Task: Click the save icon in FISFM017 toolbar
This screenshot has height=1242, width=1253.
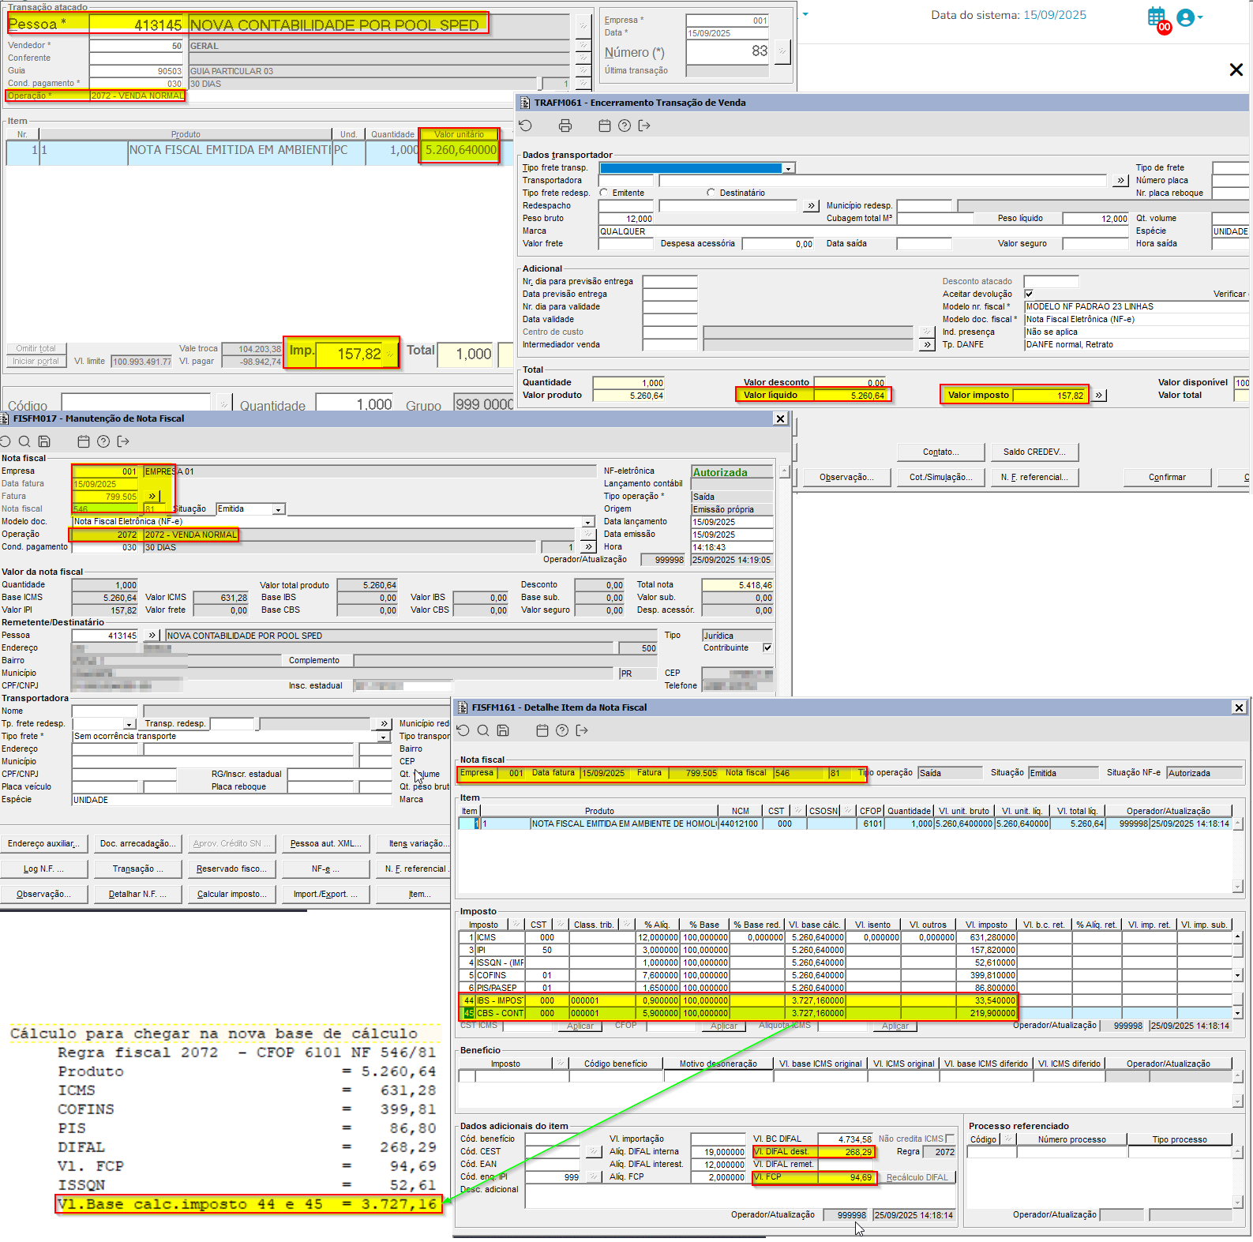Action: [44, 441]
